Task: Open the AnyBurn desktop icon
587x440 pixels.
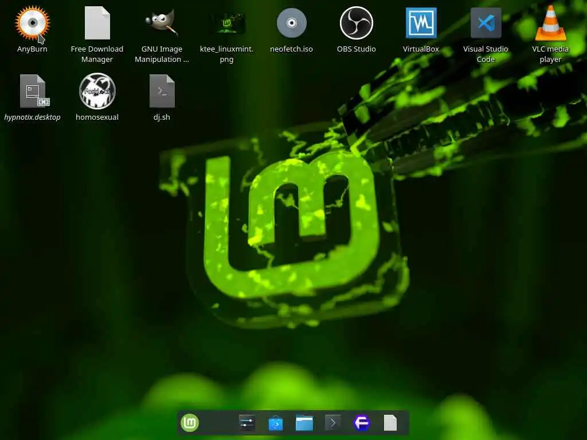Action: [x=32, y=23]
